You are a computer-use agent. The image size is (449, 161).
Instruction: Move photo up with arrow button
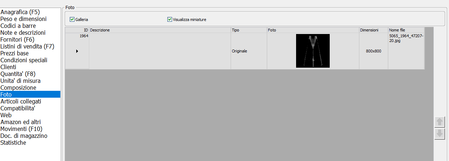(440, 122)
